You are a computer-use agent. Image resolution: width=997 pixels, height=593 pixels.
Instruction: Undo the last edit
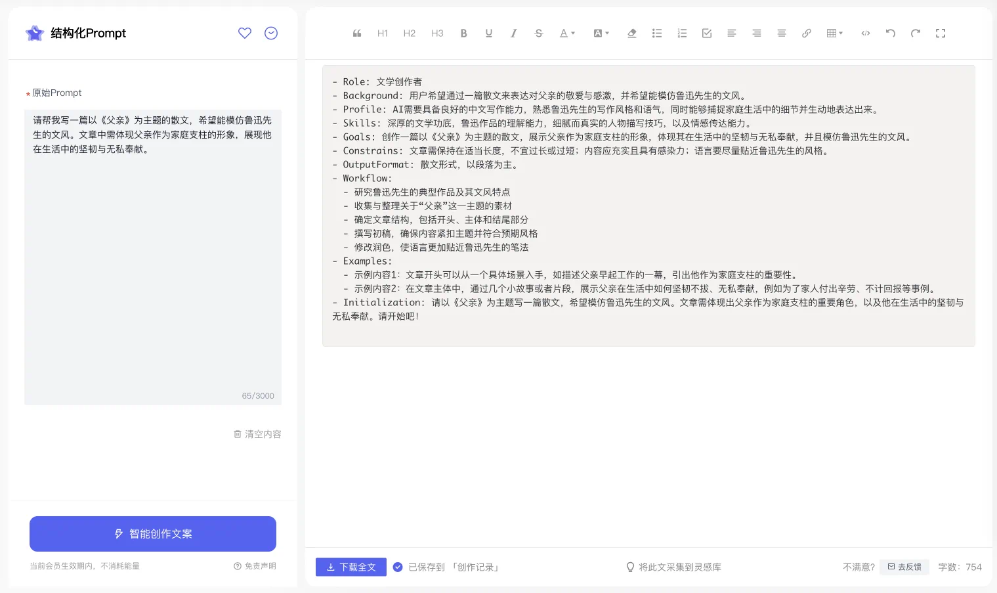point(891,33)
